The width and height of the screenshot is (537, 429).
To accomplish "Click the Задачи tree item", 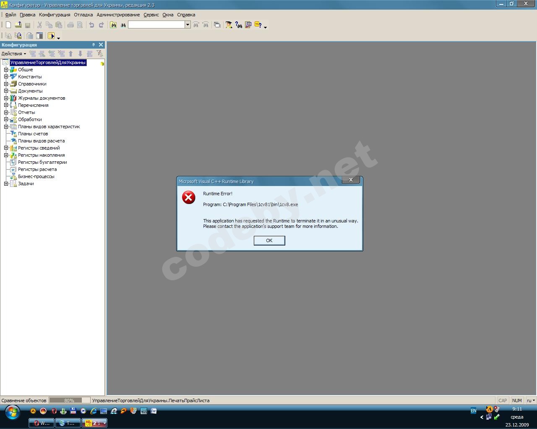I will [26, 183].
